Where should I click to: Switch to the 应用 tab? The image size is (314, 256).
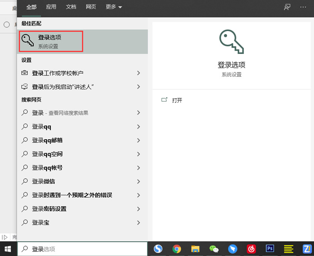point(51,7)
